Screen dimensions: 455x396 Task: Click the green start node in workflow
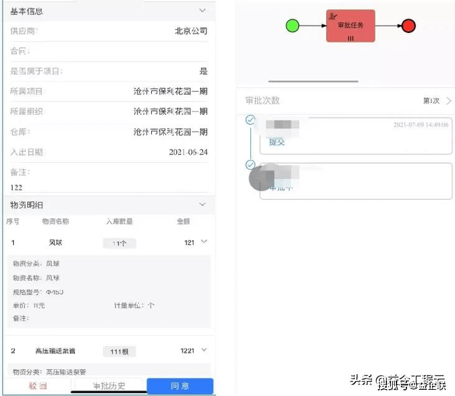click(x=292, y=26)
